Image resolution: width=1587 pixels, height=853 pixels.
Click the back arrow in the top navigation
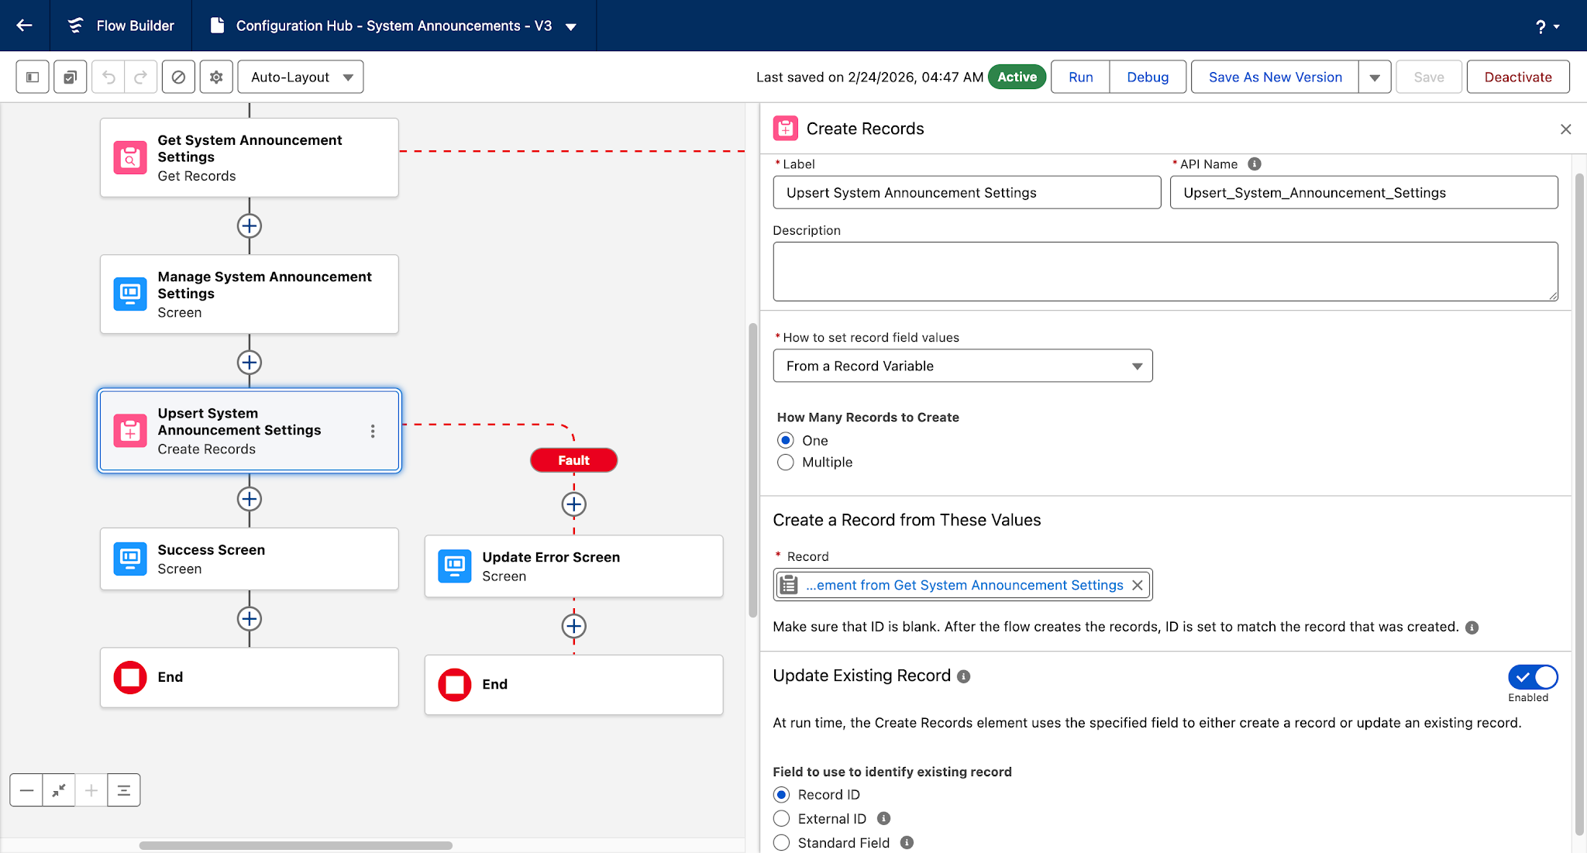point(24,25)
